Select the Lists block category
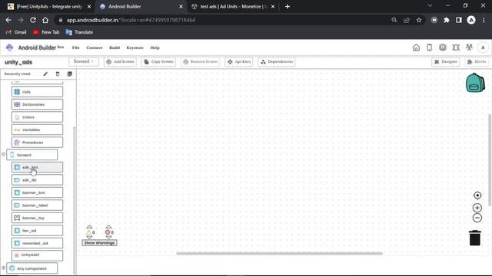 click(37, 92)
